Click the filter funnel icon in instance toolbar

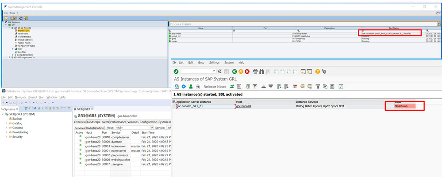255,87
